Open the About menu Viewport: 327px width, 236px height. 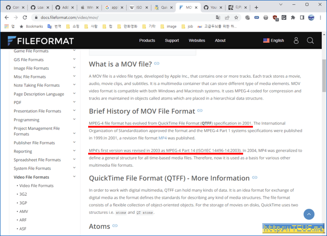point(220,41)
